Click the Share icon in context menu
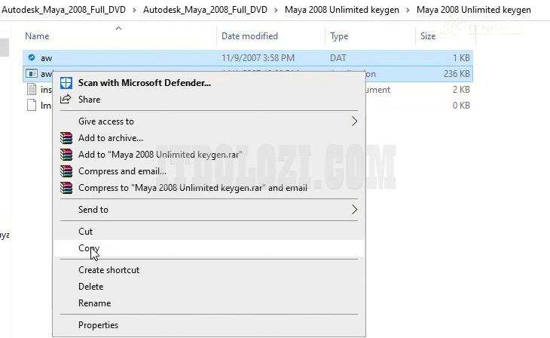The image size is (550, 338). point(66,100)
